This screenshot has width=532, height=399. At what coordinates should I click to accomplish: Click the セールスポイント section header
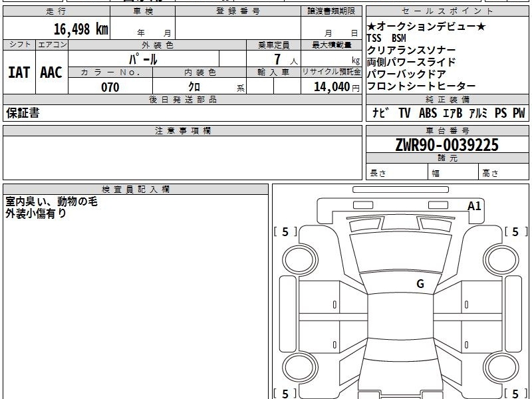tap(447, 11)
